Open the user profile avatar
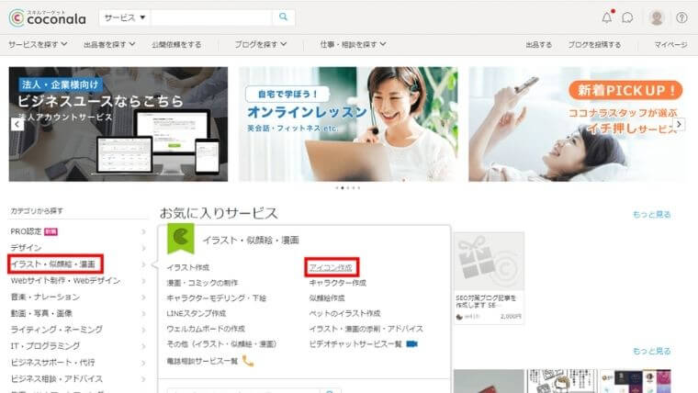The height and width of the screenshot is (393, 698). [657, 17]
